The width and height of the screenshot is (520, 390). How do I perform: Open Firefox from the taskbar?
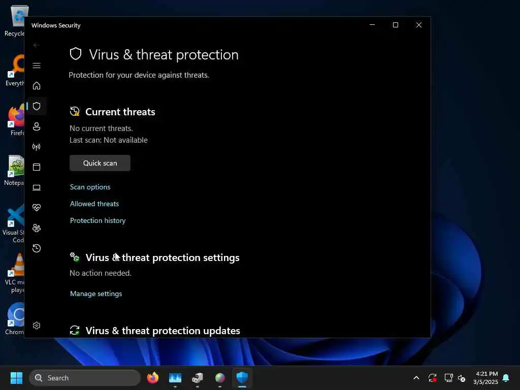point(153,378)
